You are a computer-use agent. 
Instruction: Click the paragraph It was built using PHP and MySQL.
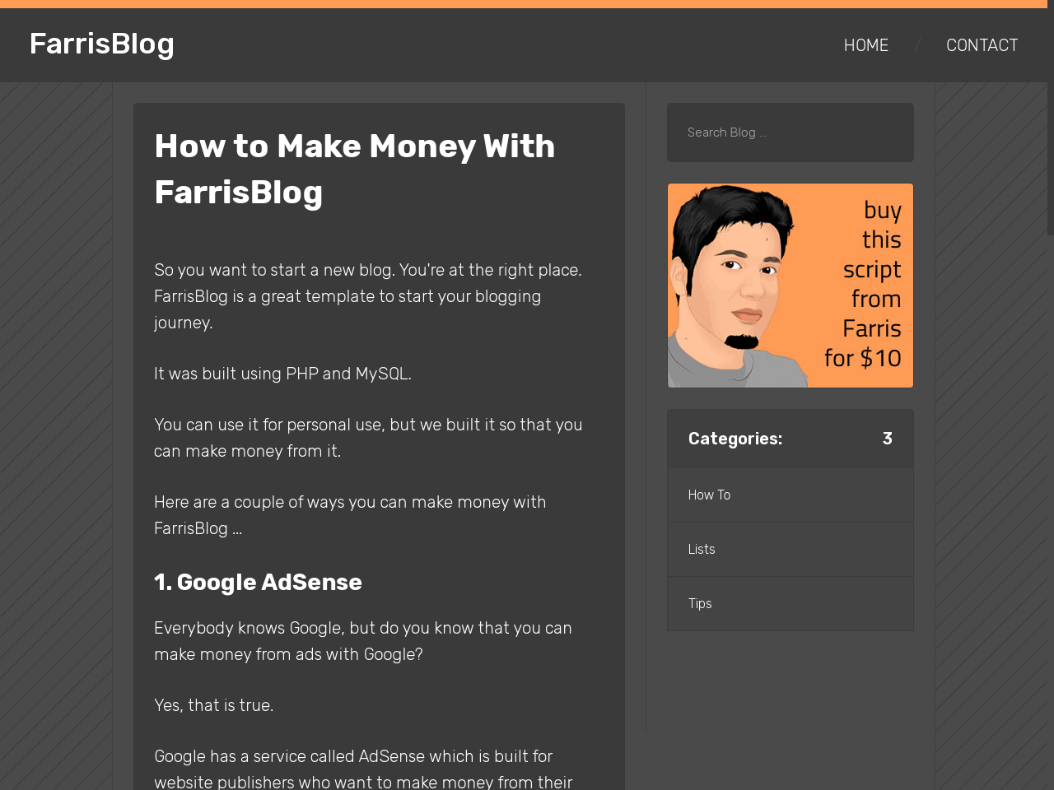click(x=282, y=374)
